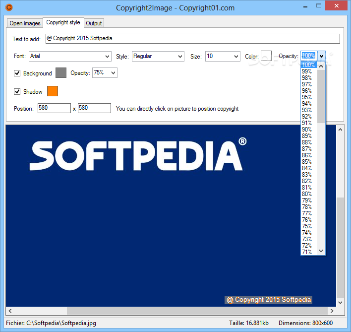Choose 92% opacity value
This screenshot has width=351, height=332.
[x=309, y=117]
